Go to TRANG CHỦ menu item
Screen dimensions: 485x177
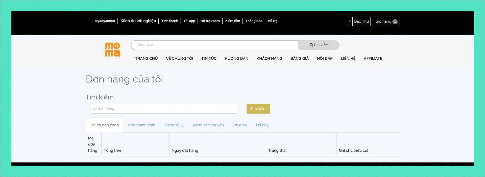(146, 58)
